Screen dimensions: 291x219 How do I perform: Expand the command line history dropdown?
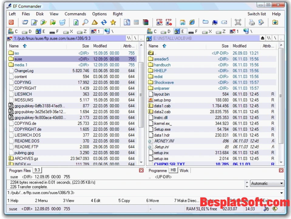pyautogui.click(x=281, y=193)
